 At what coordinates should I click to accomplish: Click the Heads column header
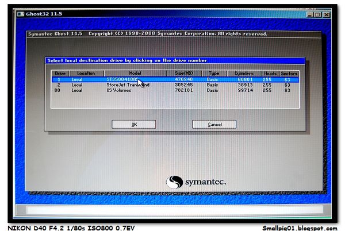(x=270, y=73)
